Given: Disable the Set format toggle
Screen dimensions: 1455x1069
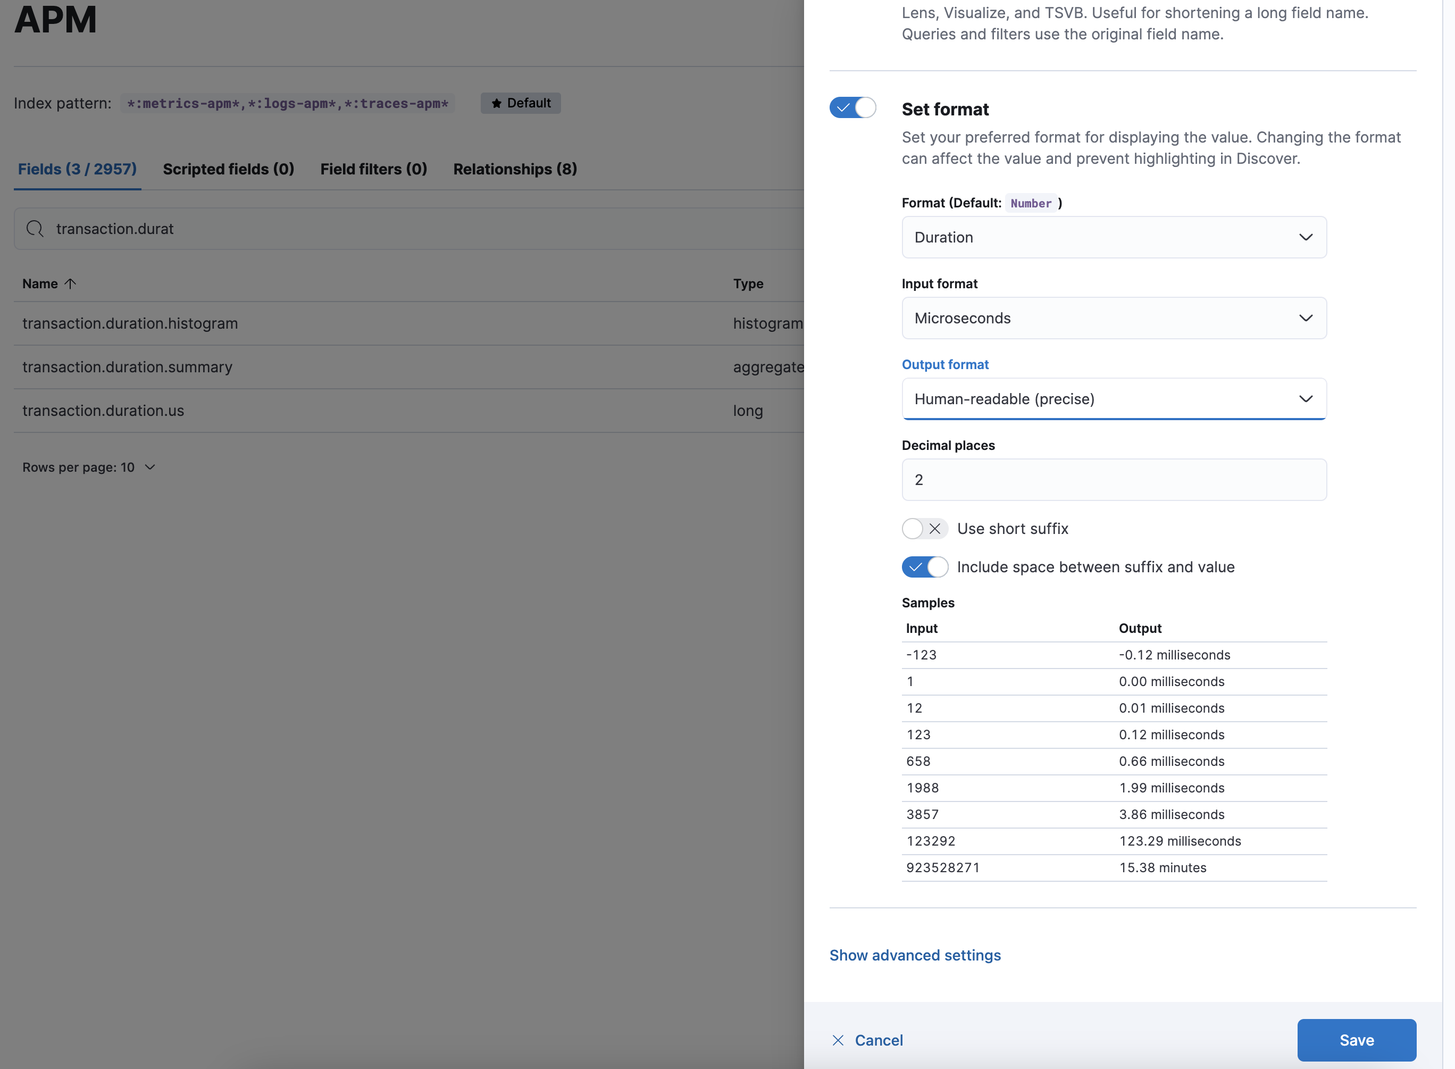Looking at the screenshot, I should point(852,107).
